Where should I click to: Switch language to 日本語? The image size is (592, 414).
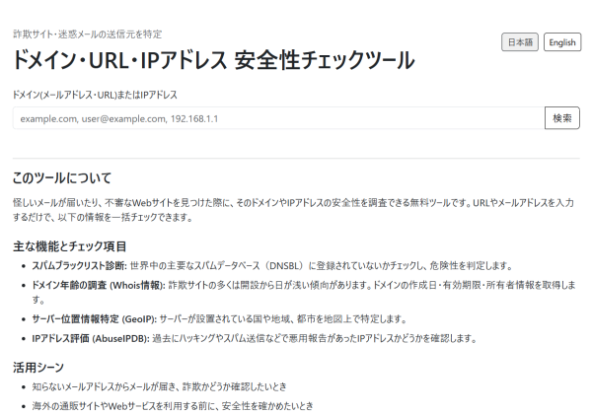[520, 42]
